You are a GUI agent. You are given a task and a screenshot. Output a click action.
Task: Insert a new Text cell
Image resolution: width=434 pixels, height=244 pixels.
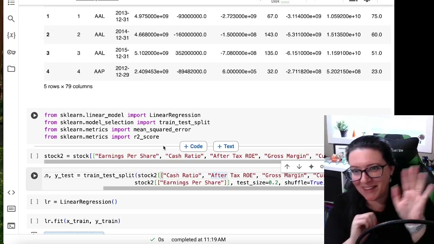pyautogui.click(x=226, y=146)
